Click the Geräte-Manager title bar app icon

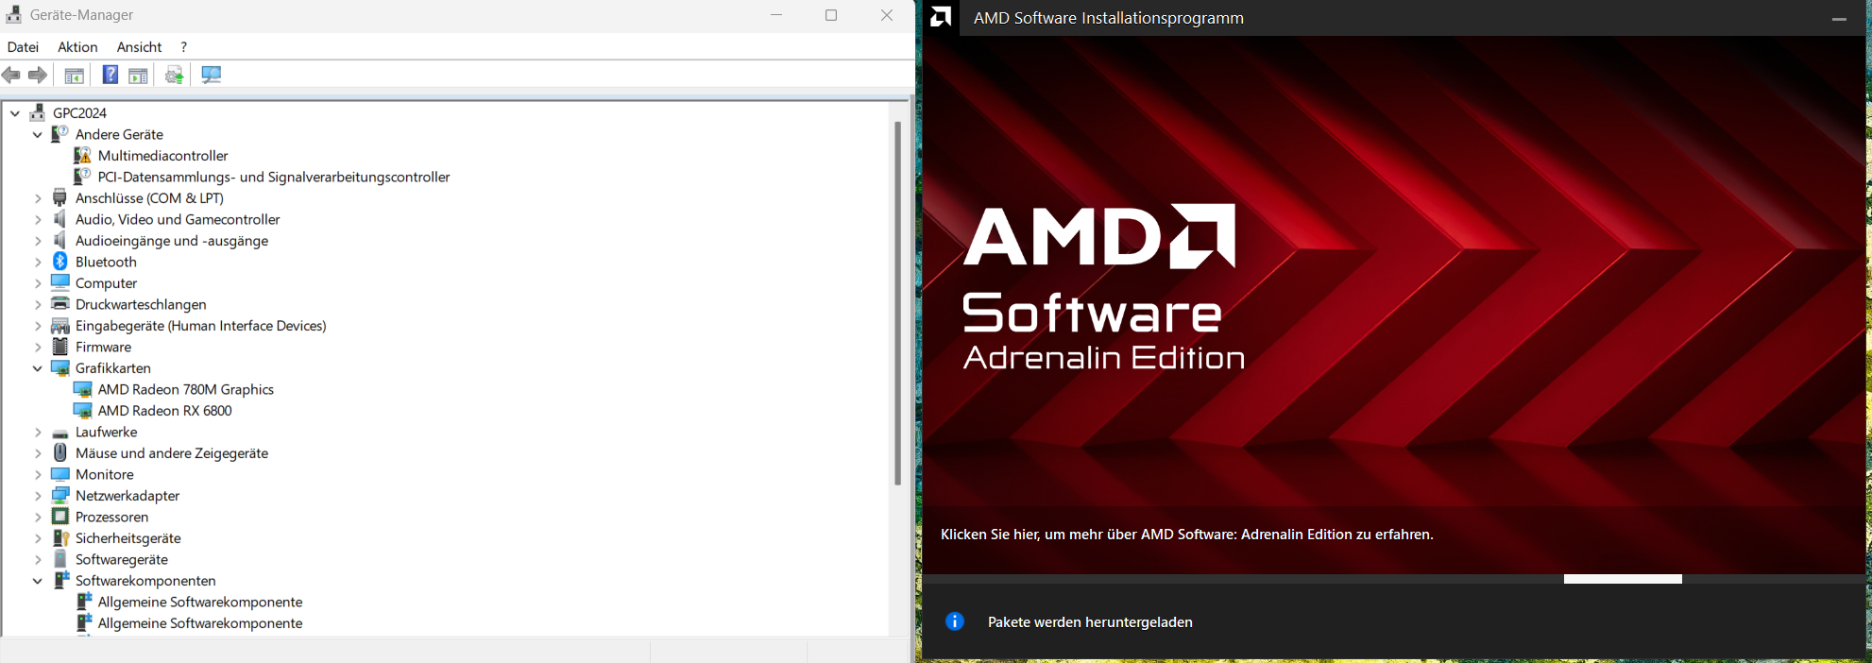(13, 14)
